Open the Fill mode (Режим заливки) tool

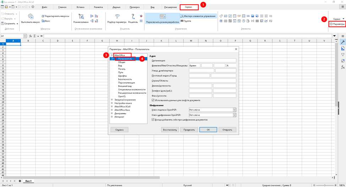tap(81, 16)
